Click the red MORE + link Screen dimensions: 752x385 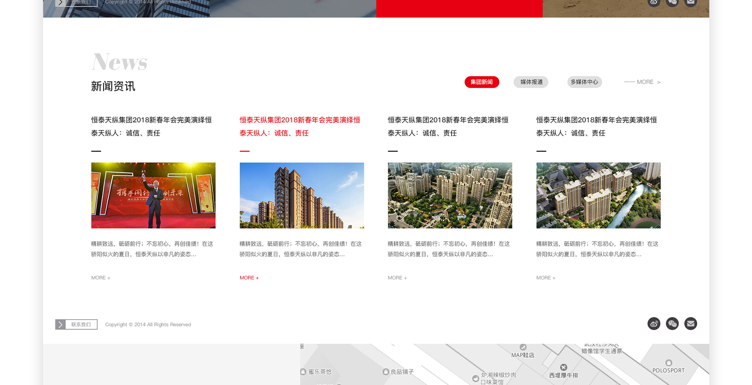point(249,278)
